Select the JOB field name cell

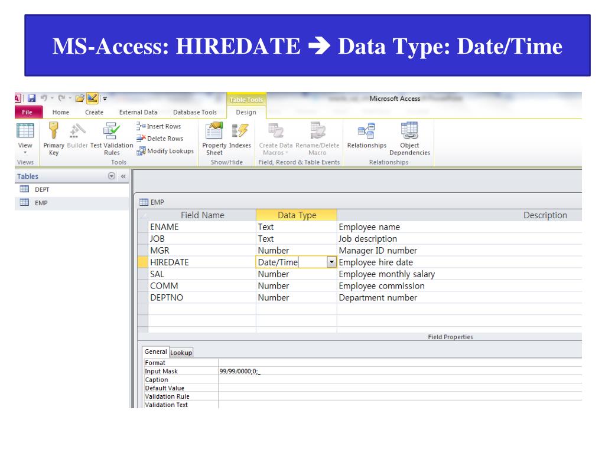coord(202,239)
